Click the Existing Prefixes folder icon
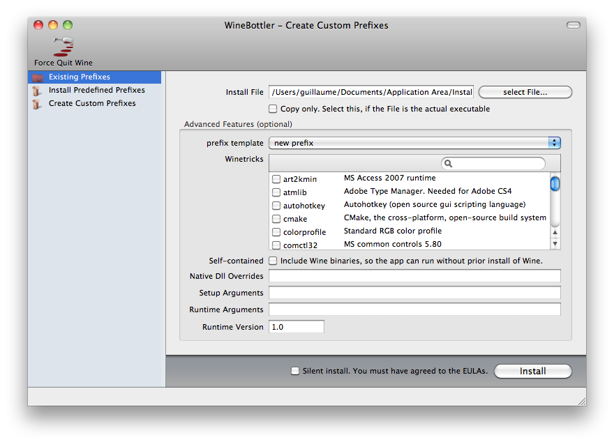Screen dimensions: 614x444 point(38,77)
